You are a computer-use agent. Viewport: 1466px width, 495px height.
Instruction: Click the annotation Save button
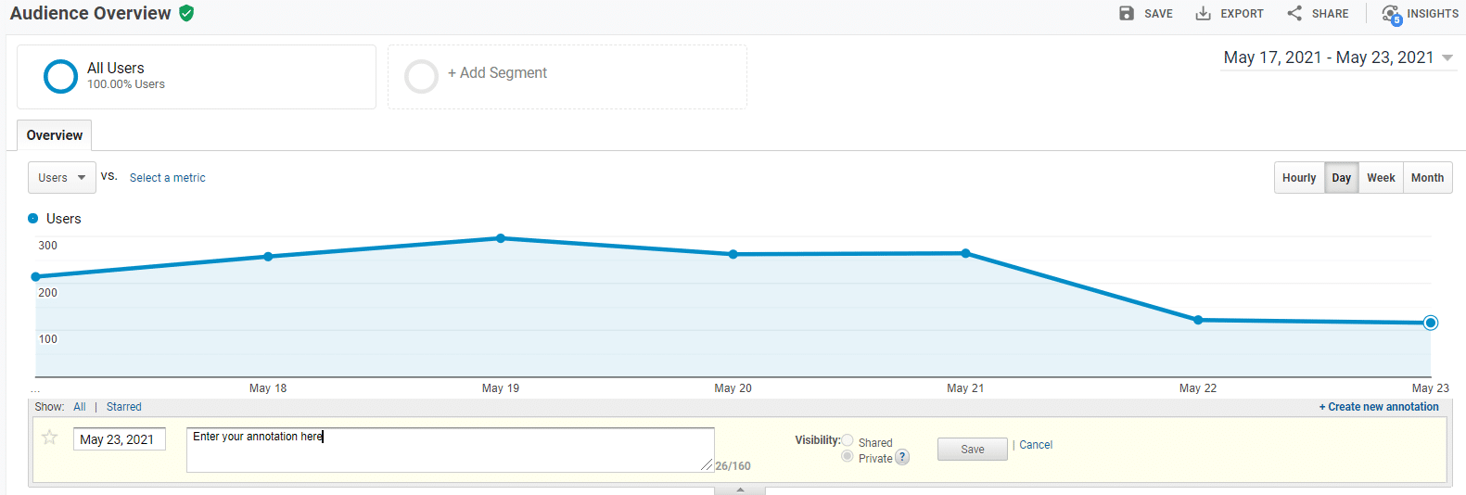click(972, 450)
